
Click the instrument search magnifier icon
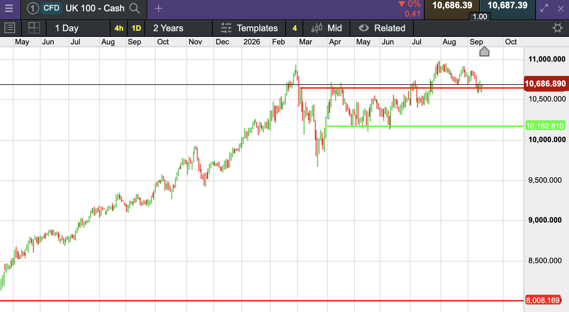coord(135,8)
